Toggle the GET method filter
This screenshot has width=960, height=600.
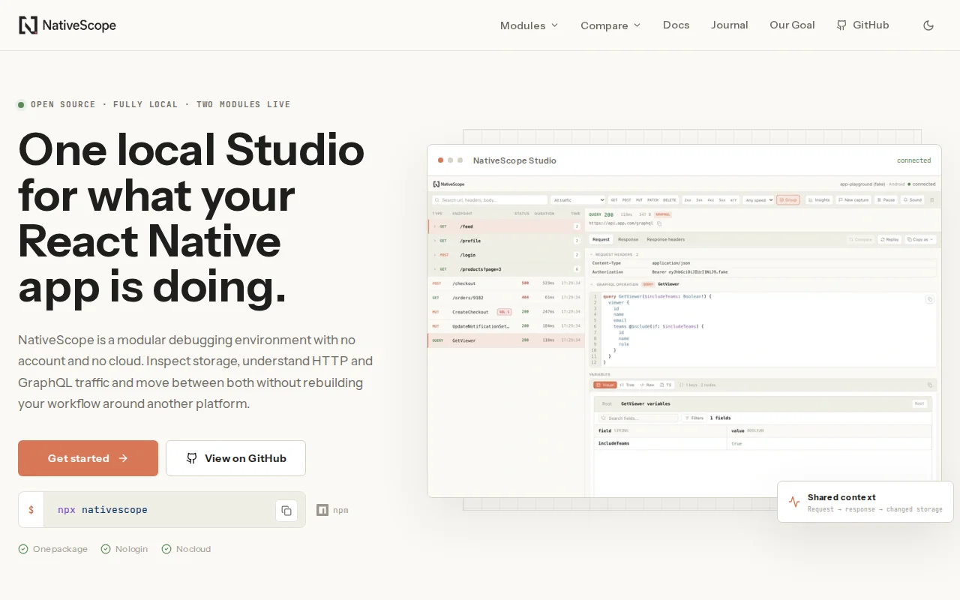[614, 200]
